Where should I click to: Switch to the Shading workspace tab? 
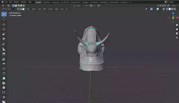click(85, 2)
